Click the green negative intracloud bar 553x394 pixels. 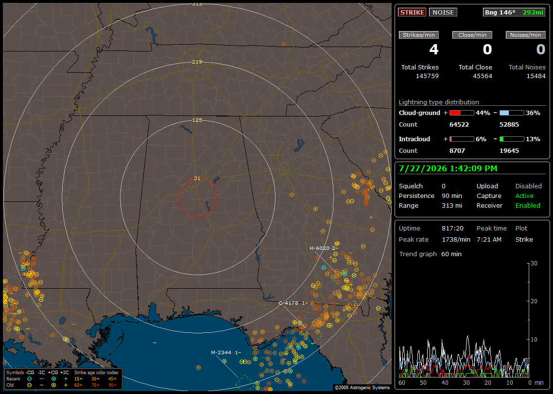(512, 139)
